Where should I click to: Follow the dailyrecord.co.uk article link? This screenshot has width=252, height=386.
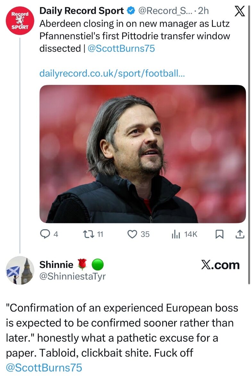[112, 74]
